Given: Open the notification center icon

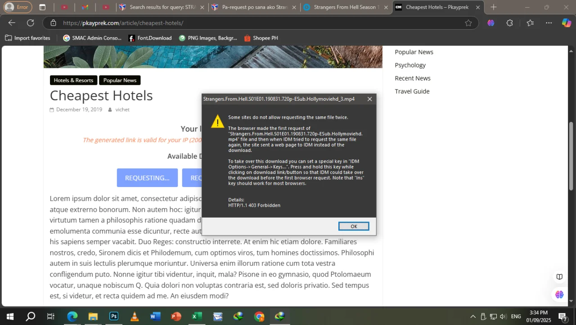Looking at the screenshot, I should pyautogui.click(x=562, y=317).
